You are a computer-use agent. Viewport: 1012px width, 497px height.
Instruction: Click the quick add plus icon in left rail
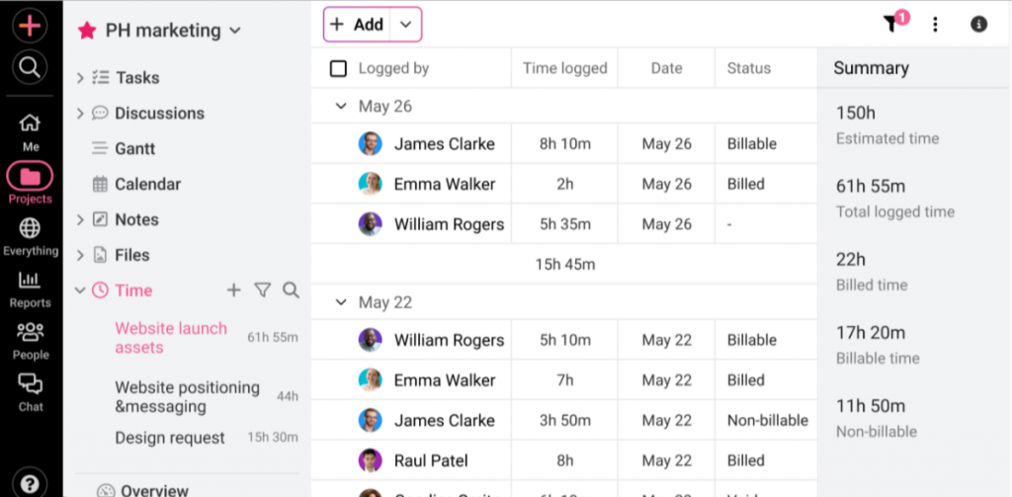tap(30, 26)
